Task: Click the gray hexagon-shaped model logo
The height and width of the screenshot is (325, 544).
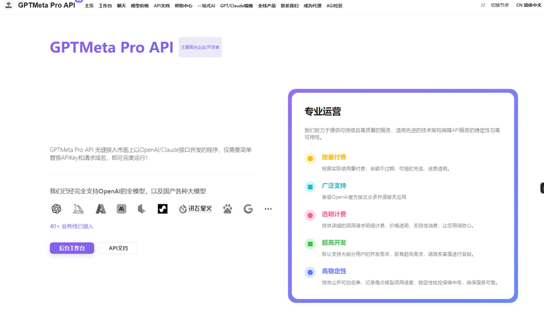Action: (142, 209)
